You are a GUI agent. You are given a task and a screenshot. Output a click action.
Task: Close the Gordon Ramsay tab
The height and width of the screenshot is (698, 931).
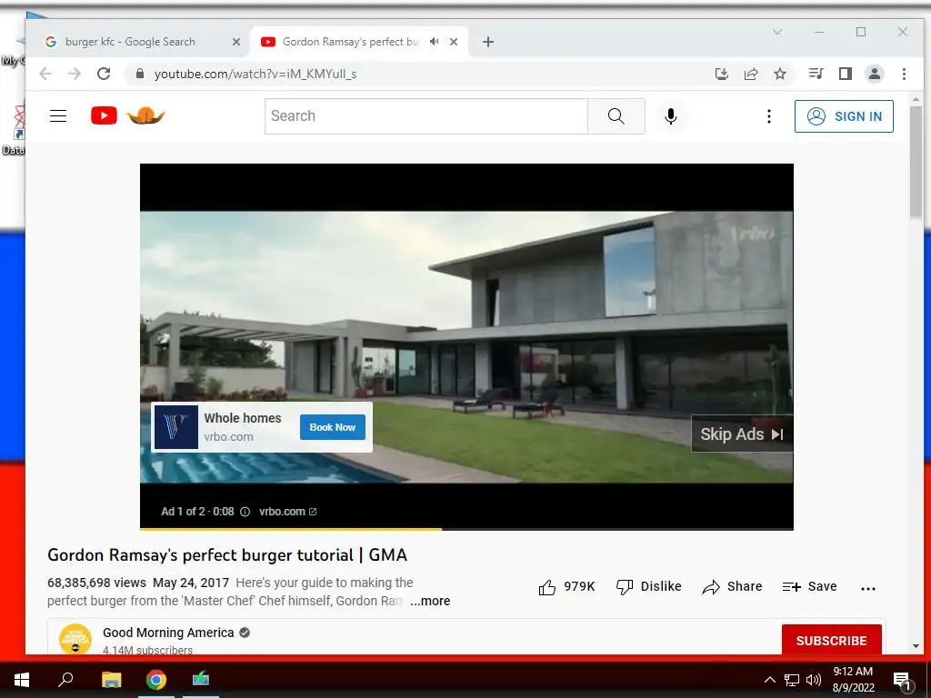[x=454, y=42]
